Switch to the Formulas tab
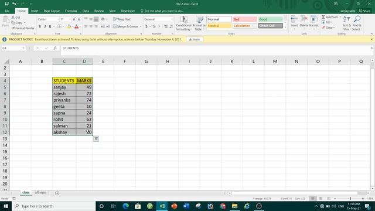This screenshot has height=211, width=375. pyautogui.click(x=71, y=11)
